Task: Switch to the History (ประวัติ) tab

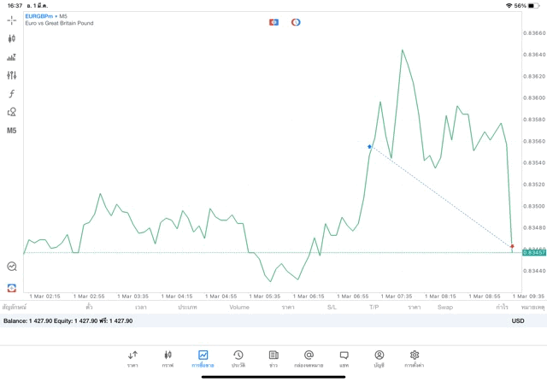Action: [x=238, y=359]
